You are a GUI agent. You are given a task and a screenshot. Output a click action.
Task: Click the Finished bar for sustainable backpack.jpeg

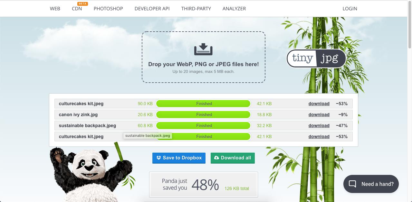pos(203,126)
